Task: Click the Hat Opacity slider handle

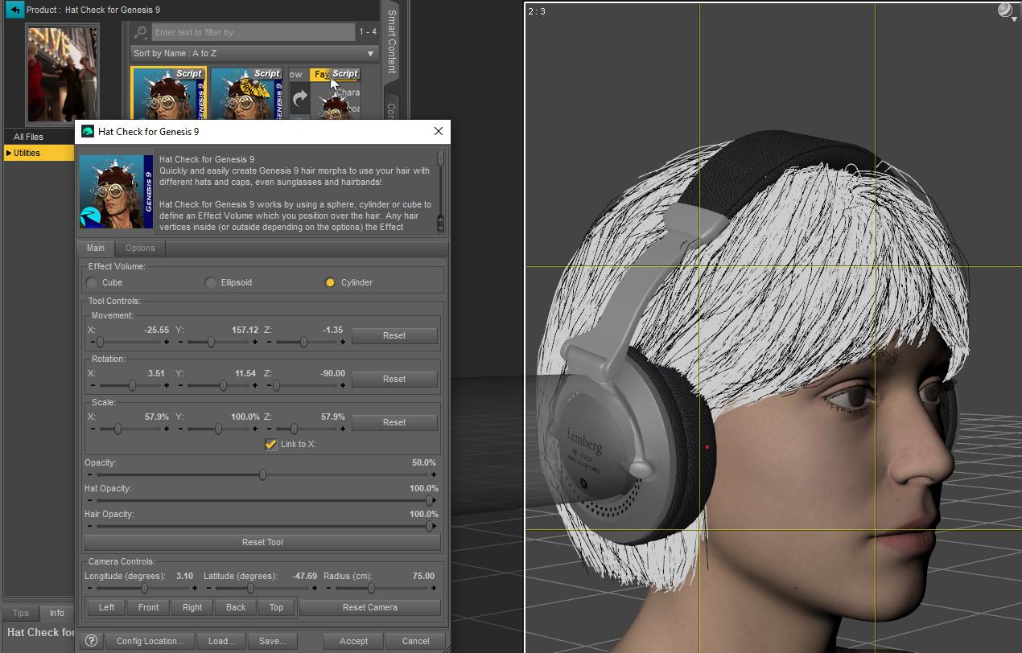Action: pos(429,500)
